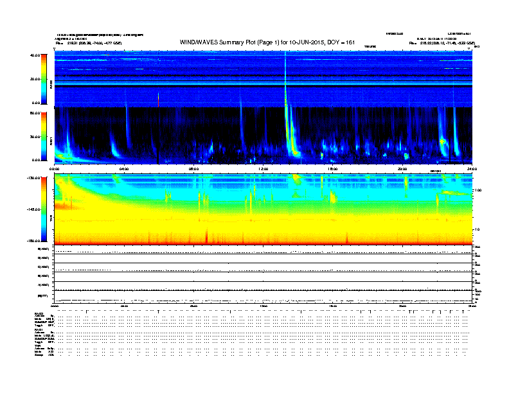Click the RAD1 color scale bar
Viewport: 509px width, 393px height.
coord(44,137)
